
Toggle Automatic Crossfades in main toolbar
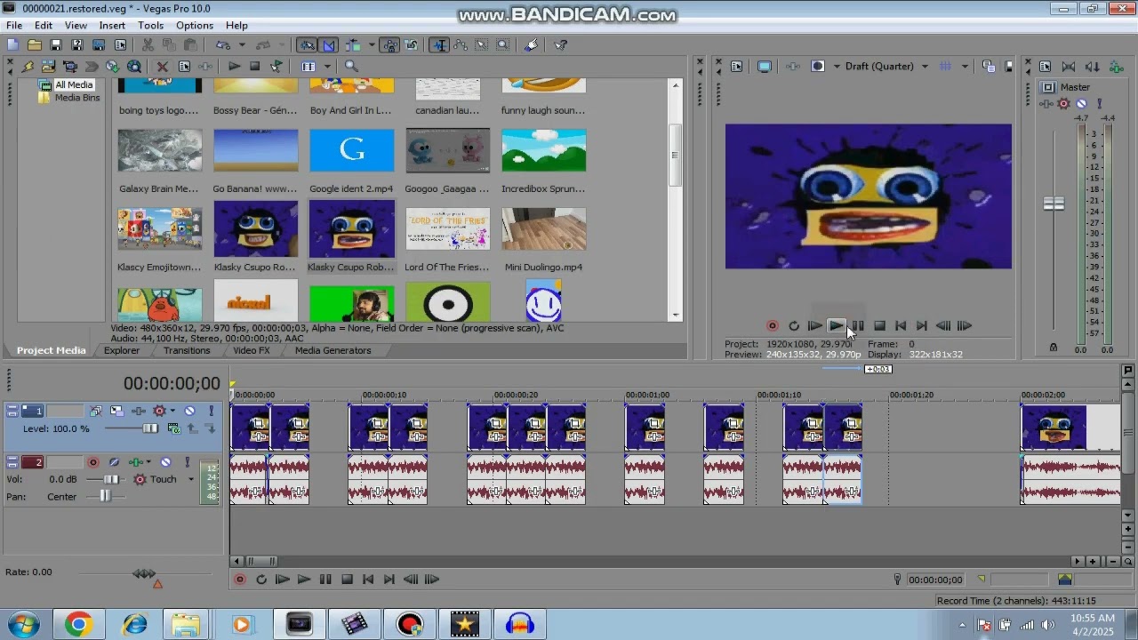pos(329,44)
